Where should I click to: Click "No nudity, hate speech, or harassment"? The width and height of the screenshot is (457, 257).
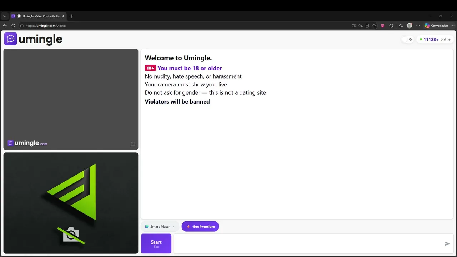pyautogui.click(x=193, y=76)
